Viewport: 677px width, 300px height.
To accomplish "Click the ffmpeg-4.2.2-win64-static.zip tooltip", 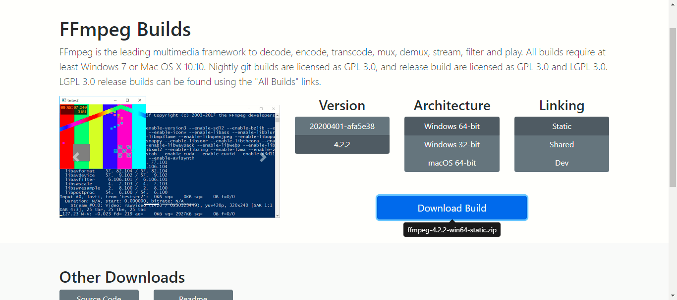I will pos(452,229).
